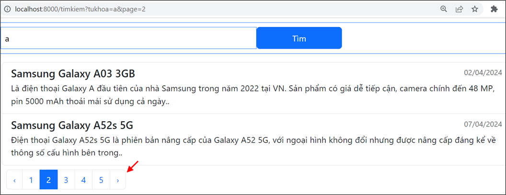This screenshot has height=195, width=506.
Task: Jump to pagination page 5
Action: click(x=101, y=180)
